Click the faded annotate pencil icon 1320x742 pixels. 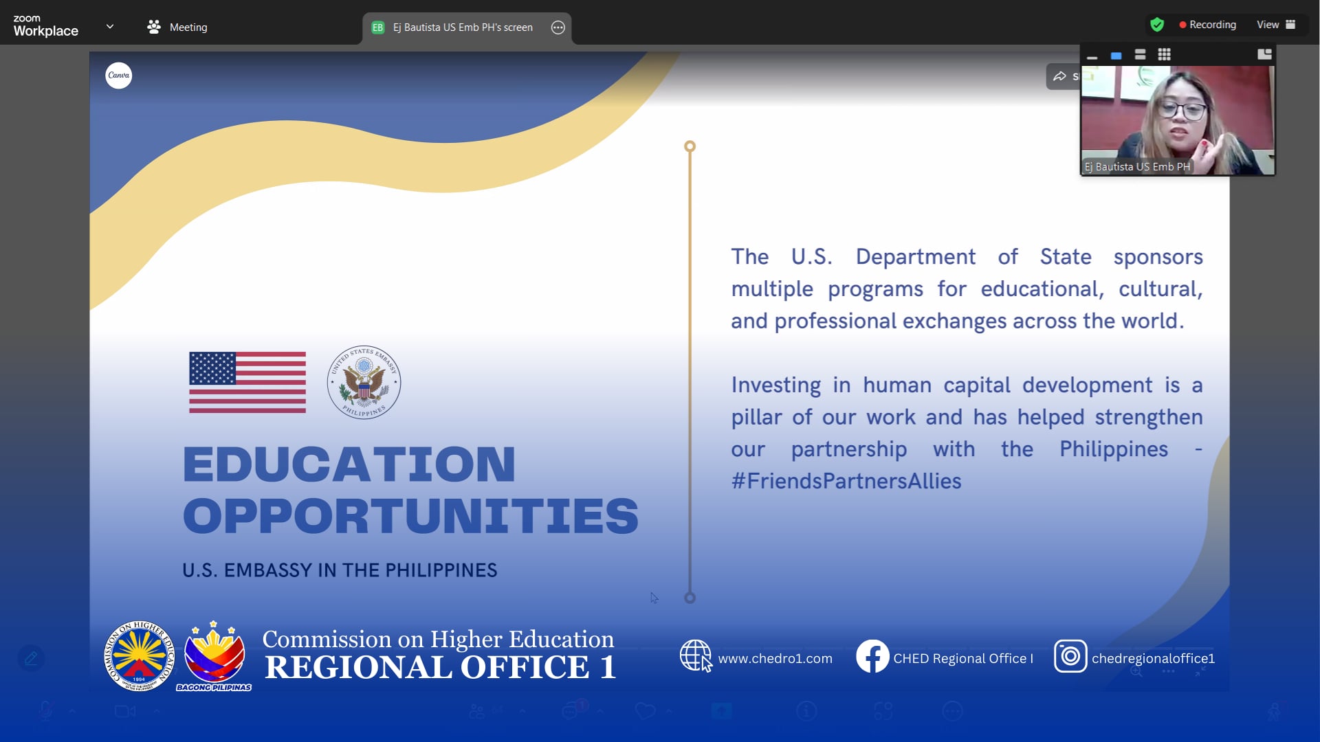pyautogui.click(x=31, y=658)
